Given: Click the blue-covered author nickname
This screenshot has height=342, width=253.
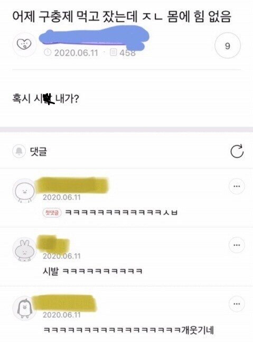Looking at the screenshot, I should [x=93, y=37].
